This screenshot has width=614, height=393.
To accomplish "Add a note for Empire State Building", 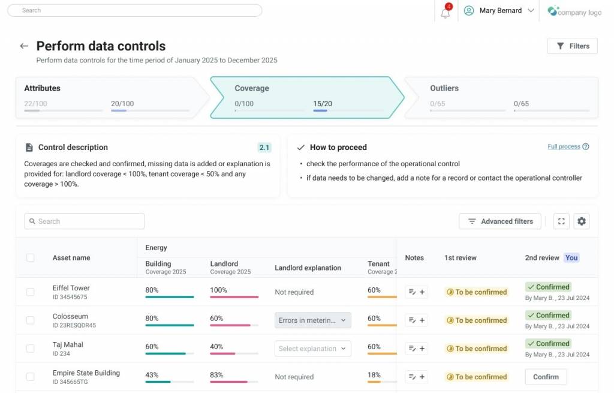I will click(x=417, y=377).
